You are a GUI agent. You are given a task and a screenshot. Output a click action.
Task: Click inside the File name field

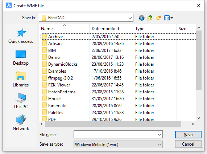pyautogui.click(x=115, y=135)
